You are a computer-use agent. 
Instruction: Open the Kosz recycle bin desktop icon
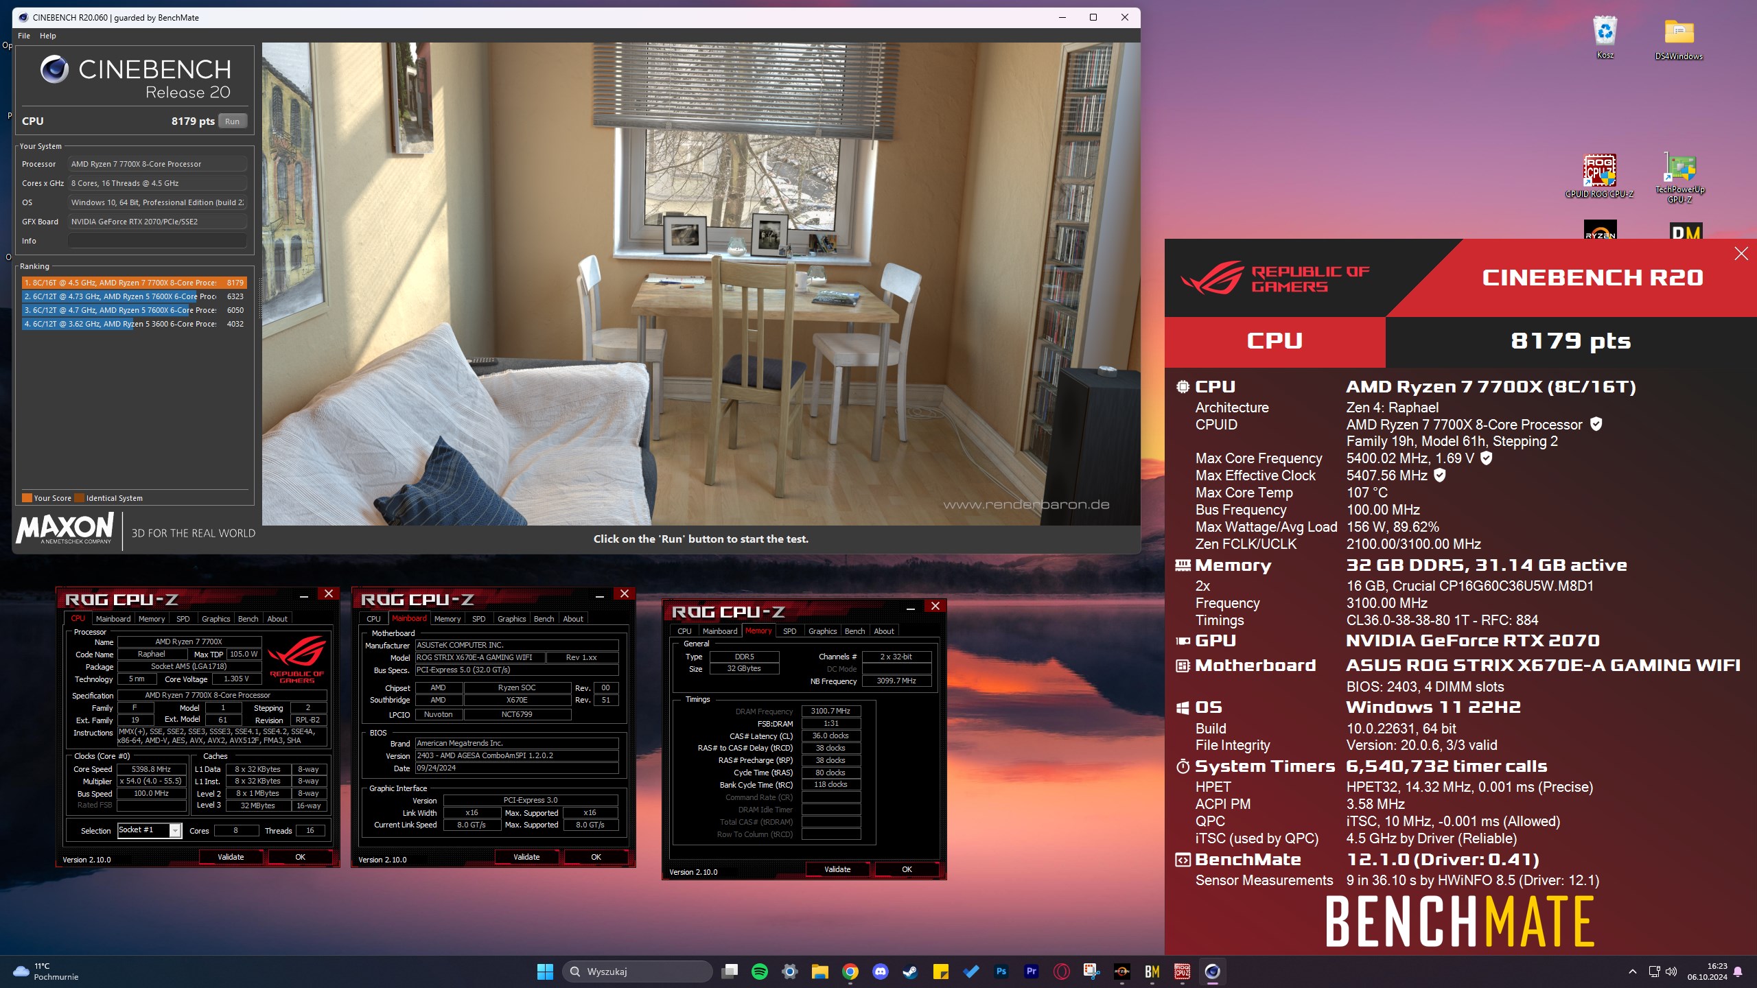[x=1605, y=36]
